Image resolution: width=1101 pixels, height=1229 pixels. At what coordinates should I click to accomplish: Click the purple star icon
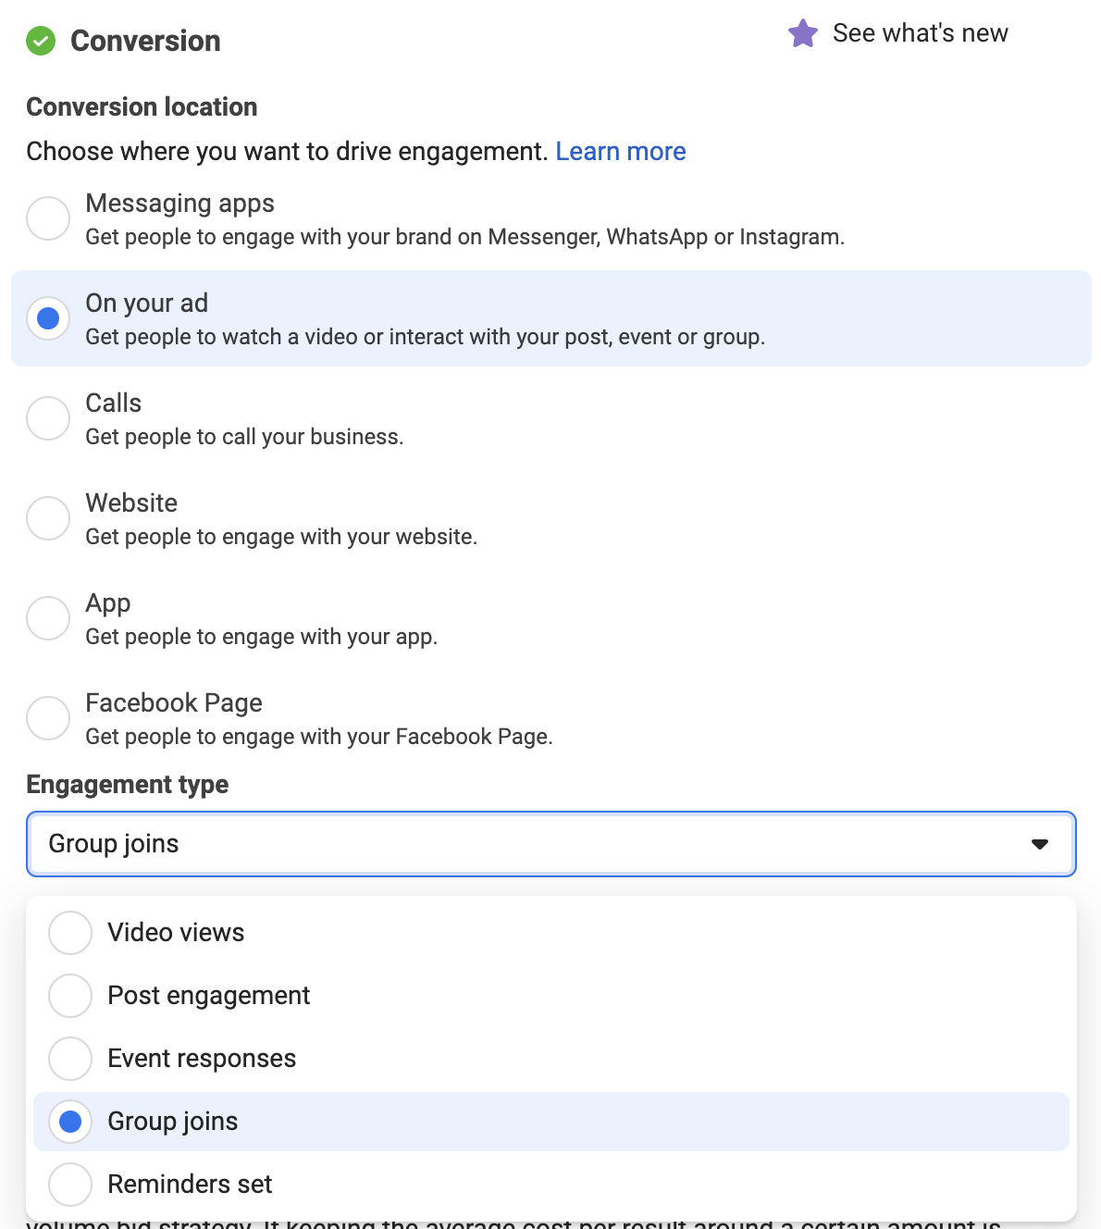[803, 33]
